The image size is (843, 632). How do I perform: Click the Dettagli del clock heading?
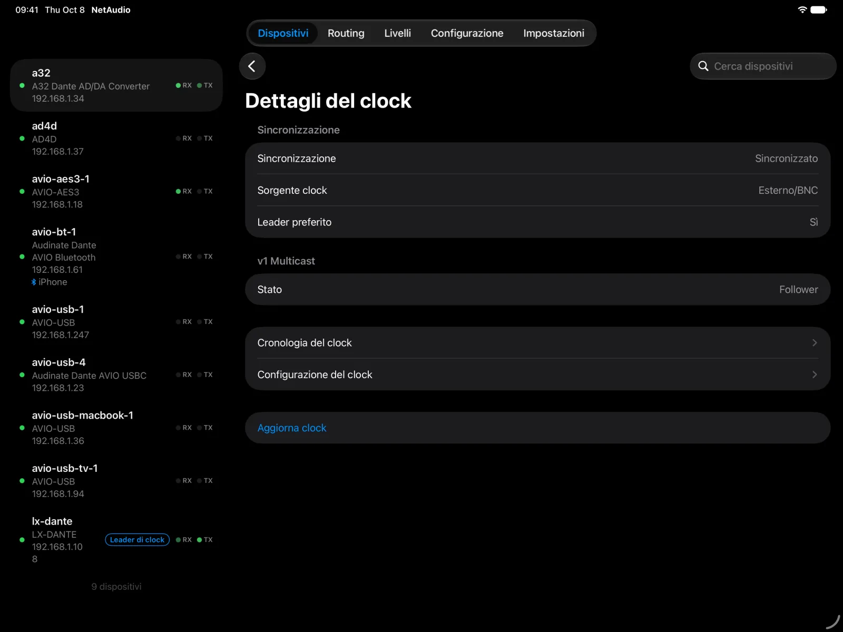tap(328, 101)
